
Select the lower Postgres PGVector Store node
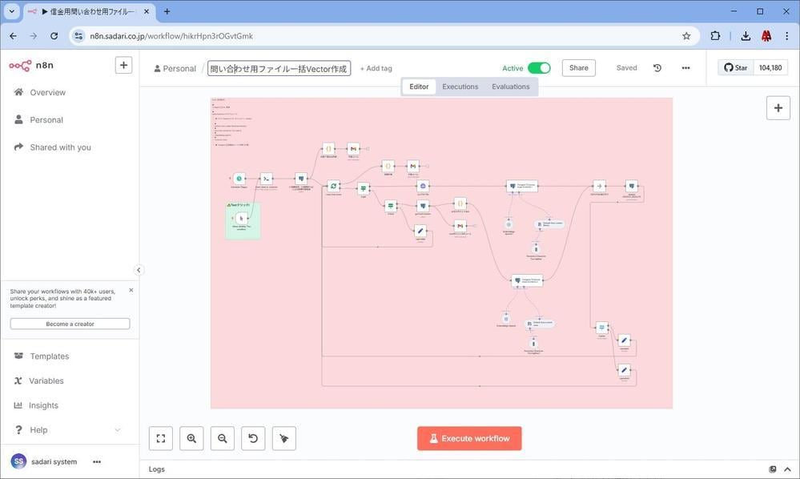click(527, 280)
